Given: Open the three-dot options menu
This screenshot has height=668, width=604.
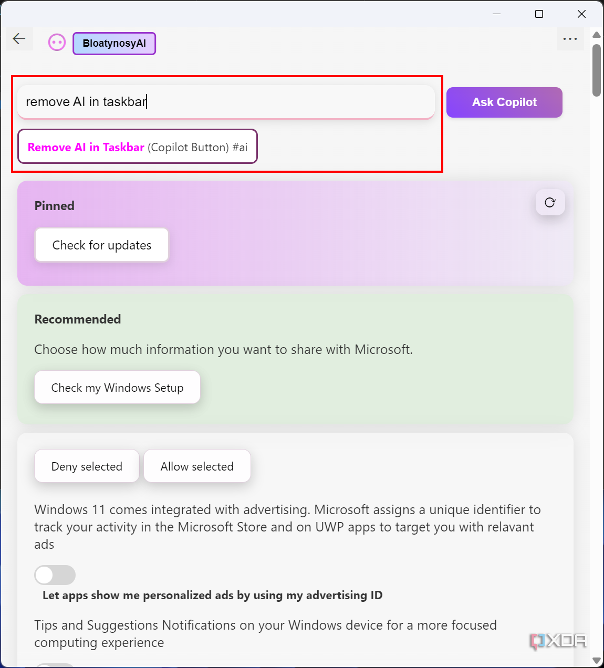Looking at the screenshot, I should coord(570,38).
